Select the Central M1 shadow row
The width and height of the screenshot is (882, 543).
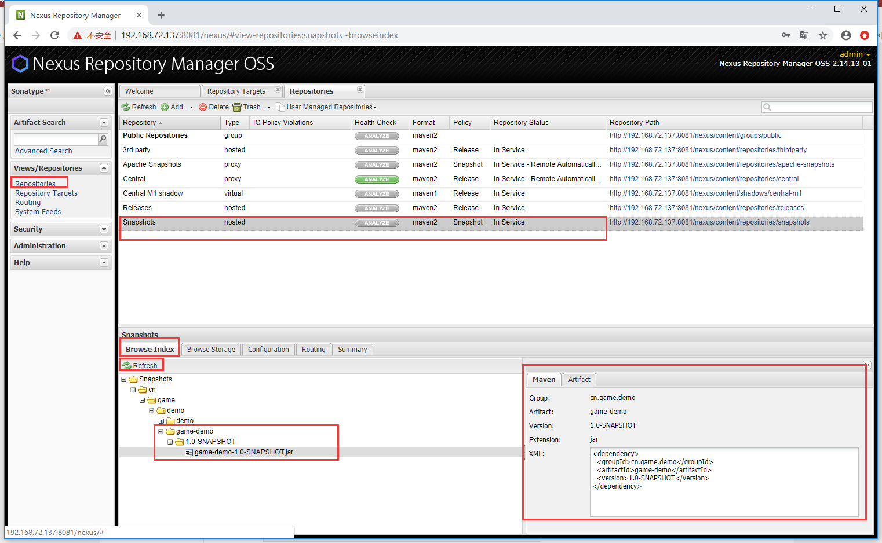pyautogui.click(x=491, y=193)
